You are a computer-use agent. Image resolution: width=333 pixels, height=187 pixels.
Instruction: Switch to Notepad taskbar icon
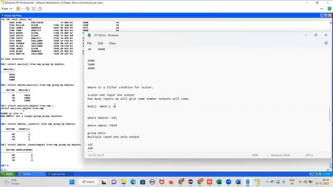tap(248, 182)
